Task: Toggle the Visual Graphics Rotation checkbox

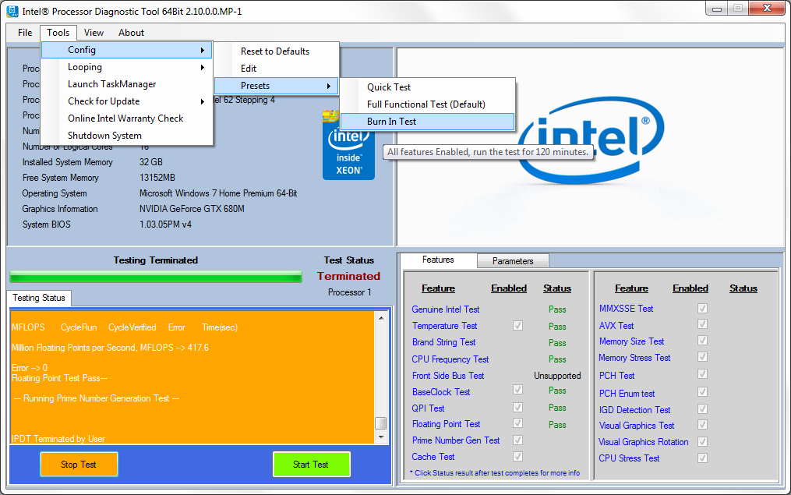Action: [702, 441]
